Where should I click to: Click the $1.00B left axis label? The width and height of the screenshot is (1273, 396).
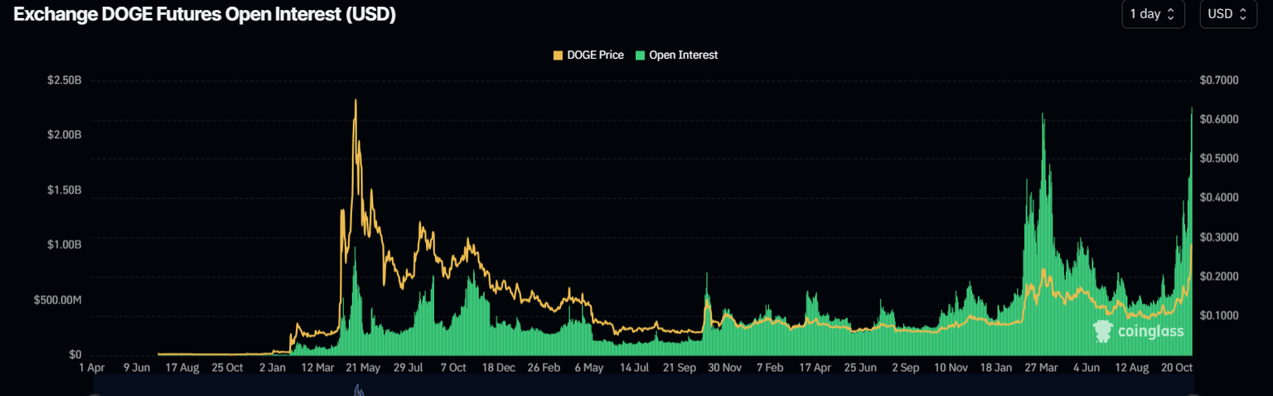pyautogui.click(x=64, y=245)
